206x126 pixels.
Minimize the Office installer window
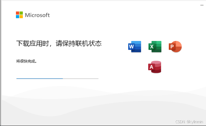click(x=202, y=5)
